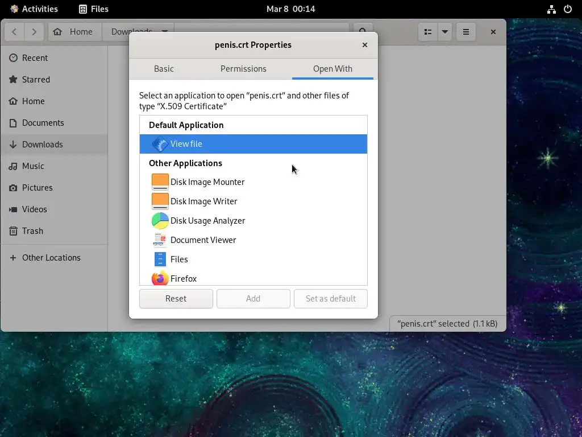
Task: Open Activities overview
Action: (x=34, y=9)
